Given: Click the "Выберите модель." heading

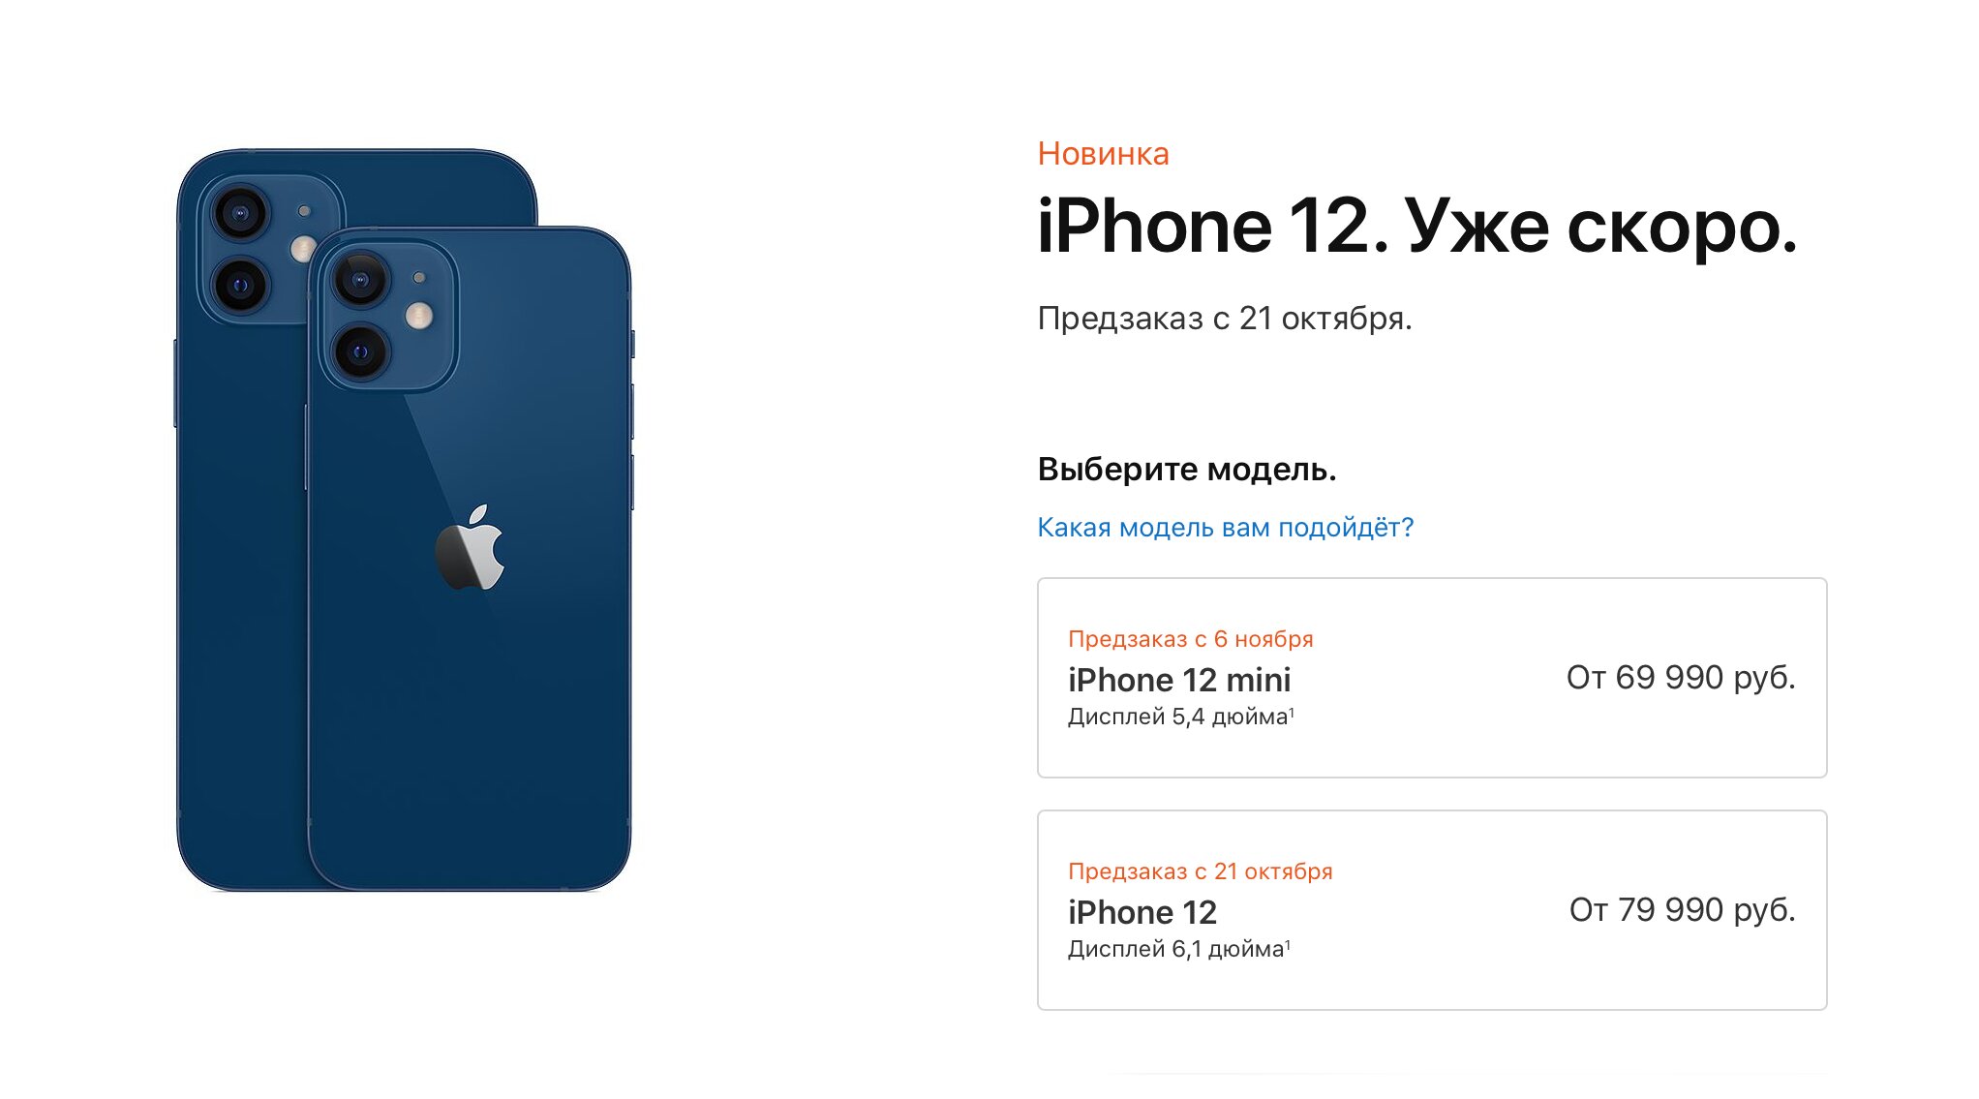Looking at the screenshot, I should click(x=1187, y=470).
